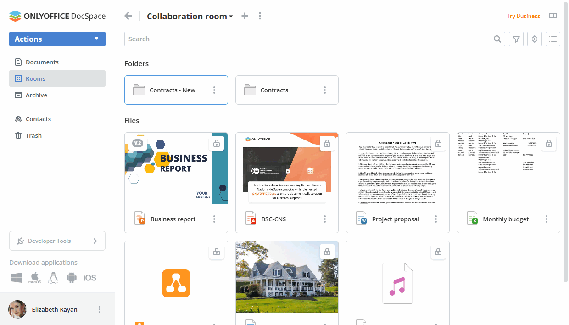Viewport: 569px width, 325px height.
Task: Open Documents section
Action: 57,62
